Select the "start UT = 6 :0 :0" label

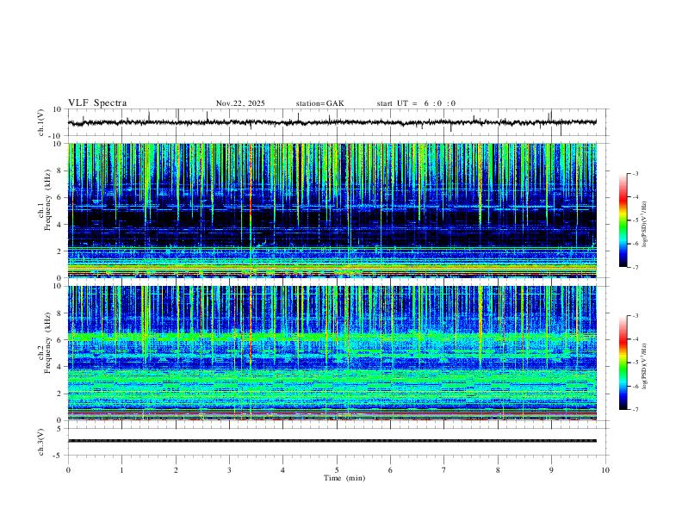[x=416, y=103]
